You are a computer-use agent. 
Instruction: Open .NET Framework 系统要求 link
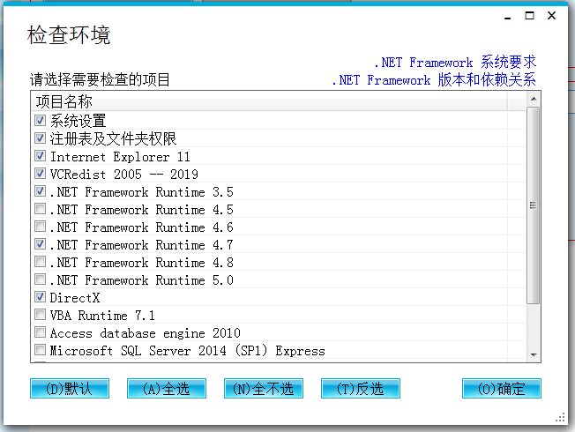(x=454, y=63)
